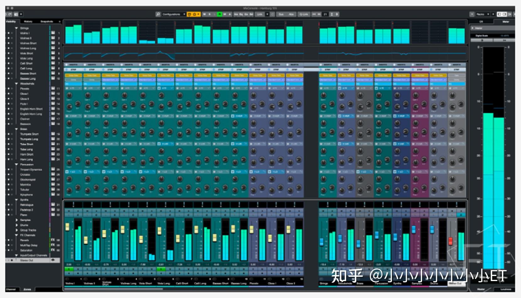Viewport: 521px width, 298px height.
Task: Collapse the Strings group in the Visibility panel
Action: [x=16, y=28]
